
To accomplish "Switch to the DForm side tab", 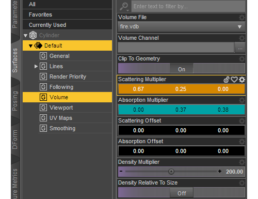I will [15, 140].
